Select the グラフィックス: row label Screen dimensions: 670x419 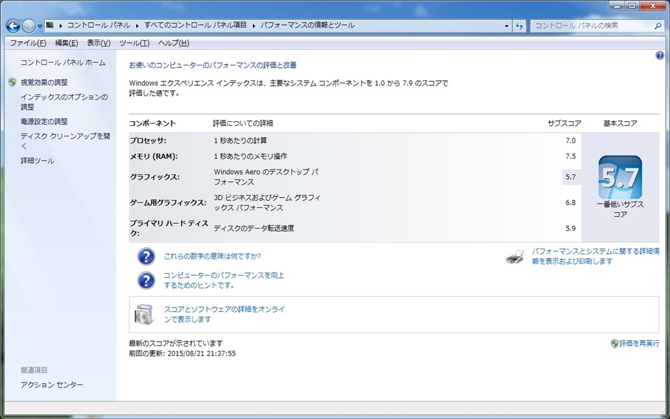pos(154,177)
